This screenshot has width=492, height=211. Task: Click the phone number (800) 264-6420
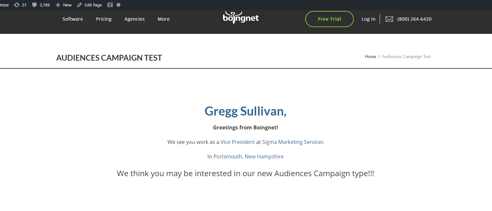[x=414, y=19]
